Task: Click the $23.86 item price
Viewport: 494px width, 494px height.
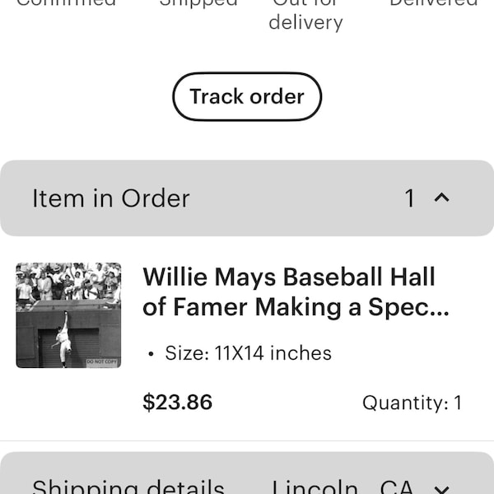Action: pos(177,403)
